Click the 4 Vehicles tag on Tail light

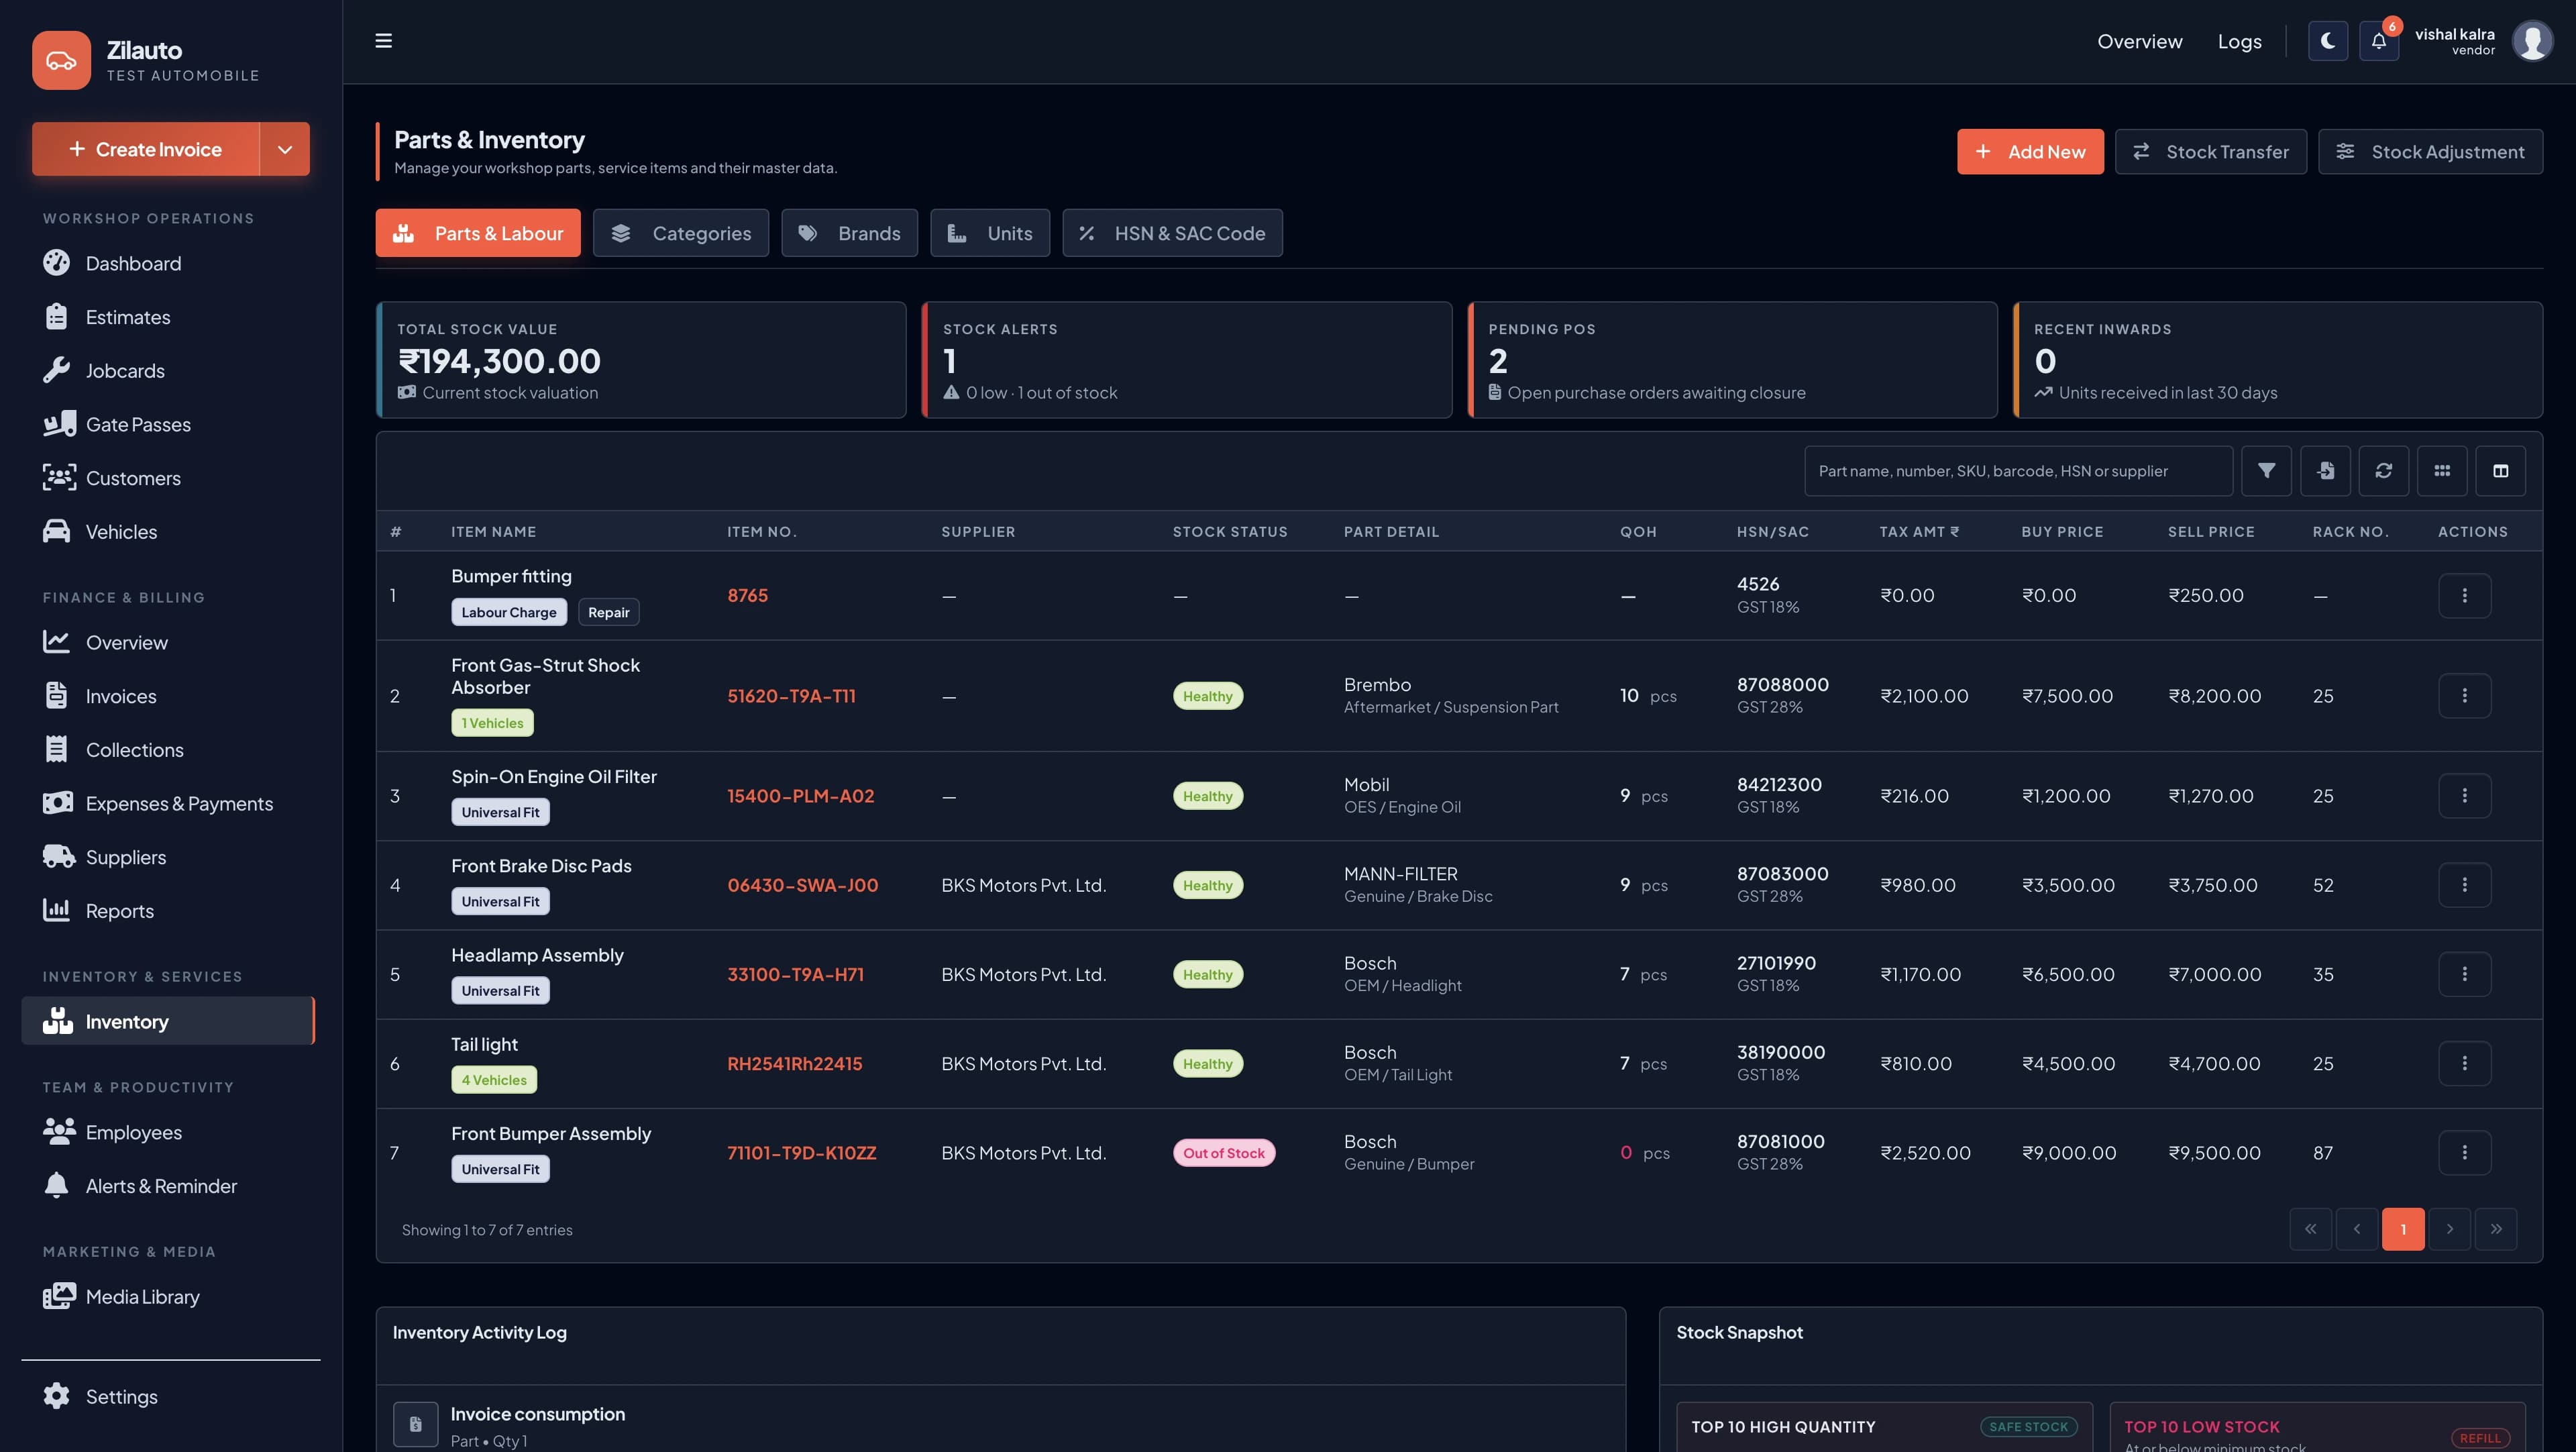tap(494, 1080)
